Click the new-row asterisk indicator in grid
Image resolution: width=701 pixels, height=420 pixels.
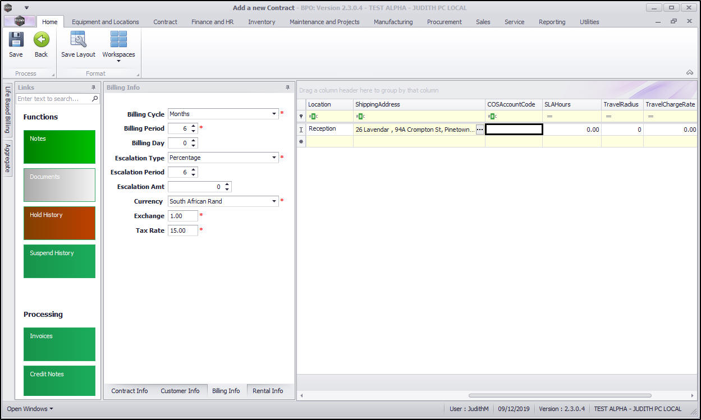pos(301,141)
